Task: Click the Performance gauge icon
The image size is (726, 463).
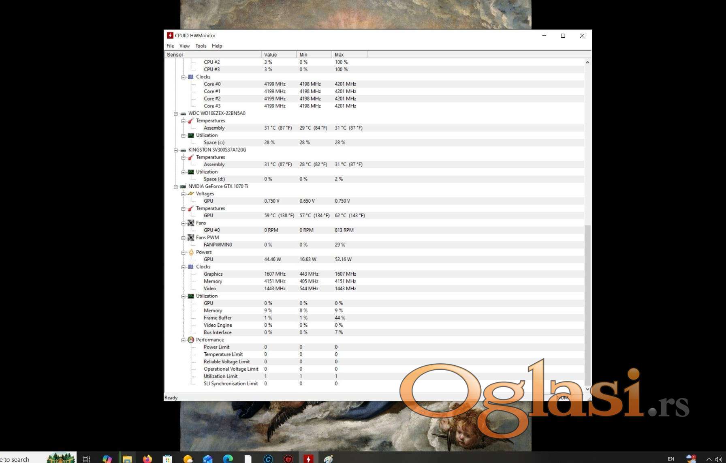Action: tap(191, 340)
